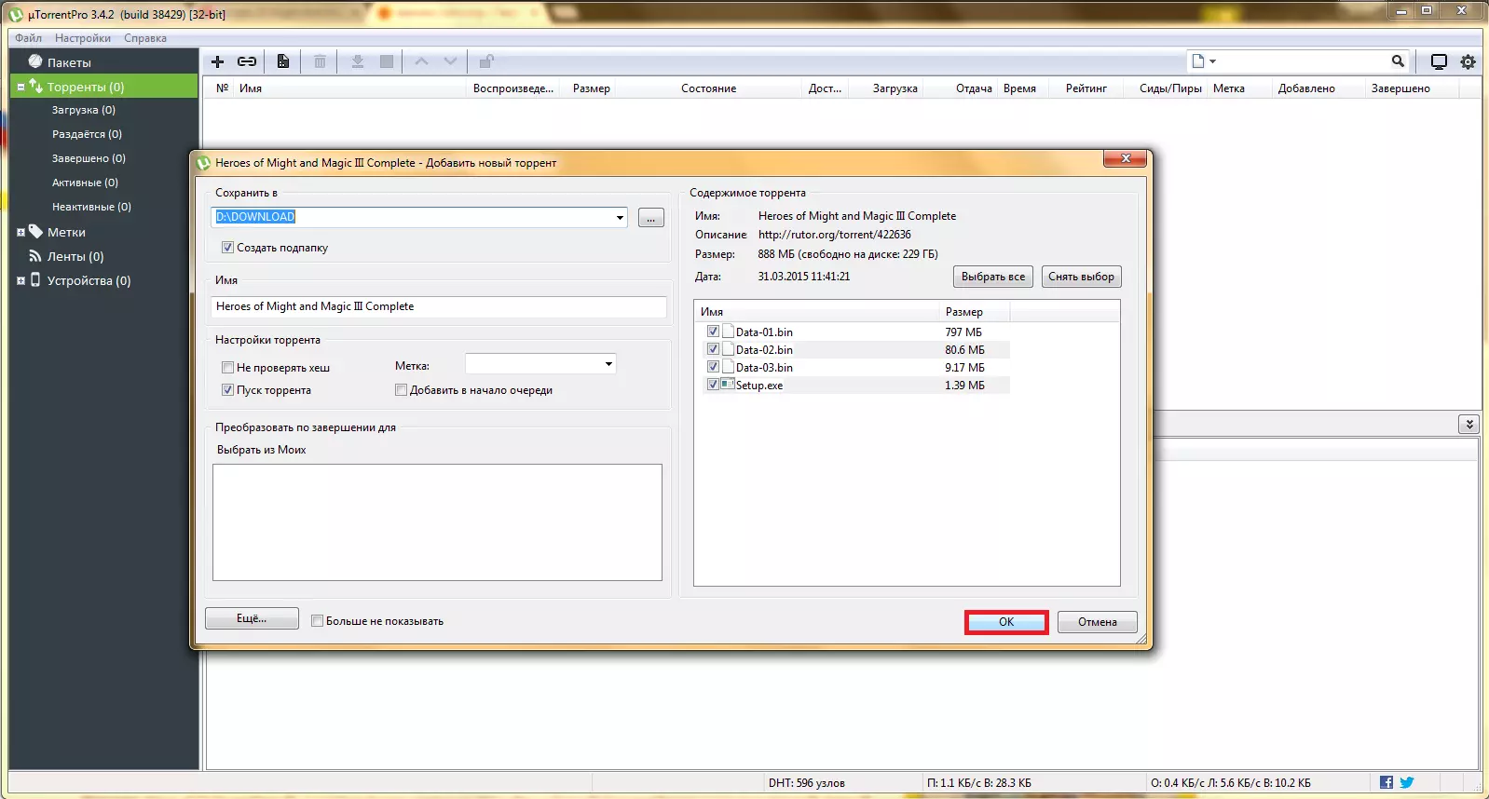Click the OK button
The image size is (1489, 799).
[x=1006, y=622]
